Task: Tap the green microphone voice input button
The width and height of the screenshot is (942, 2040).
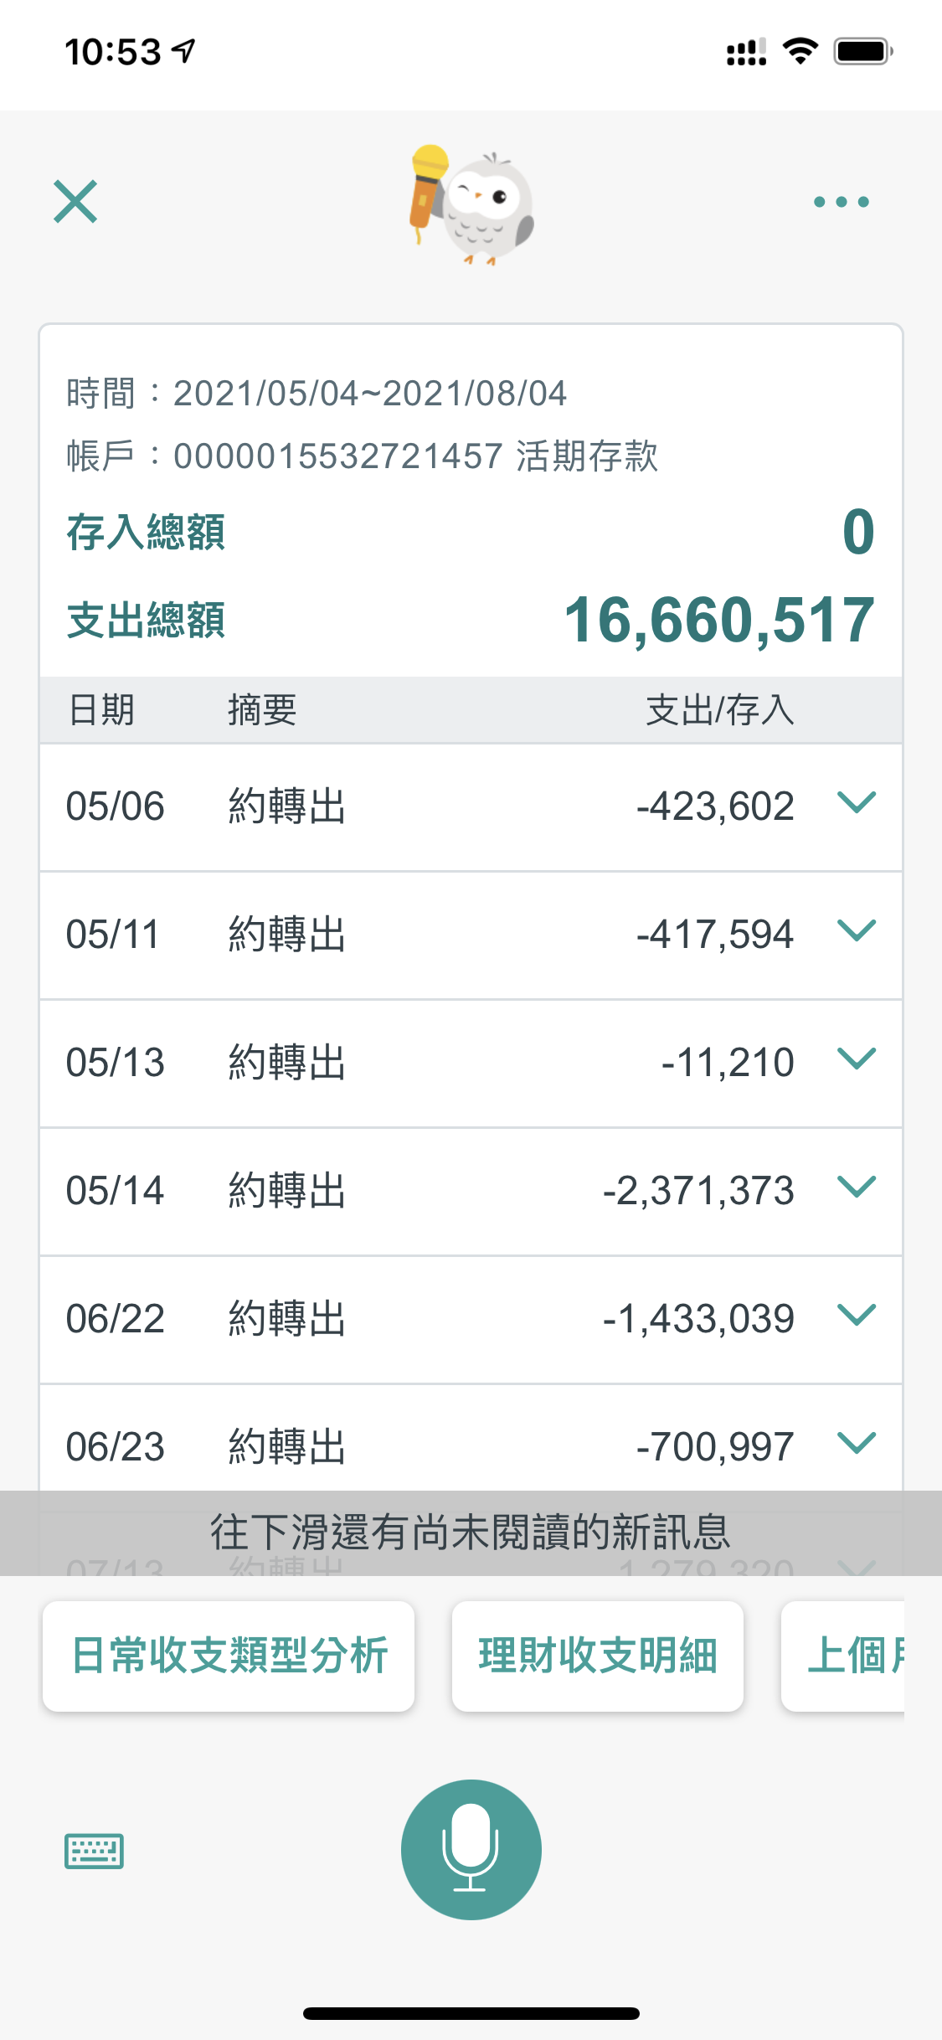Action: click(471, 1849)
